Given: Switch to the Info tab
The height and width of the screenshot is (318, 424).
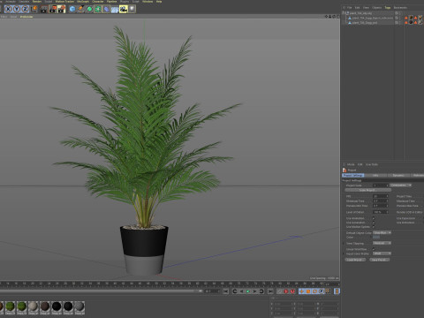Looking at the screenshot, I should coord(375,176).
